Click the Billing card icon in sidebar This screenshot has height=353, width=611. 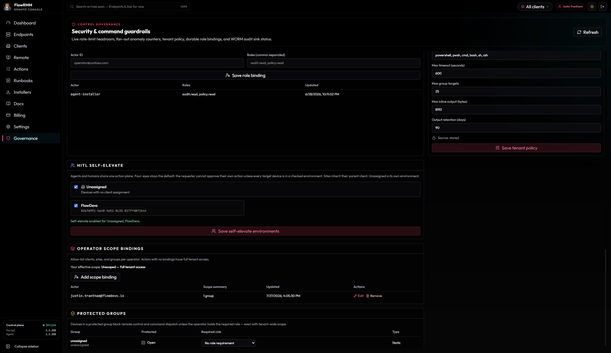click(8, 115)
